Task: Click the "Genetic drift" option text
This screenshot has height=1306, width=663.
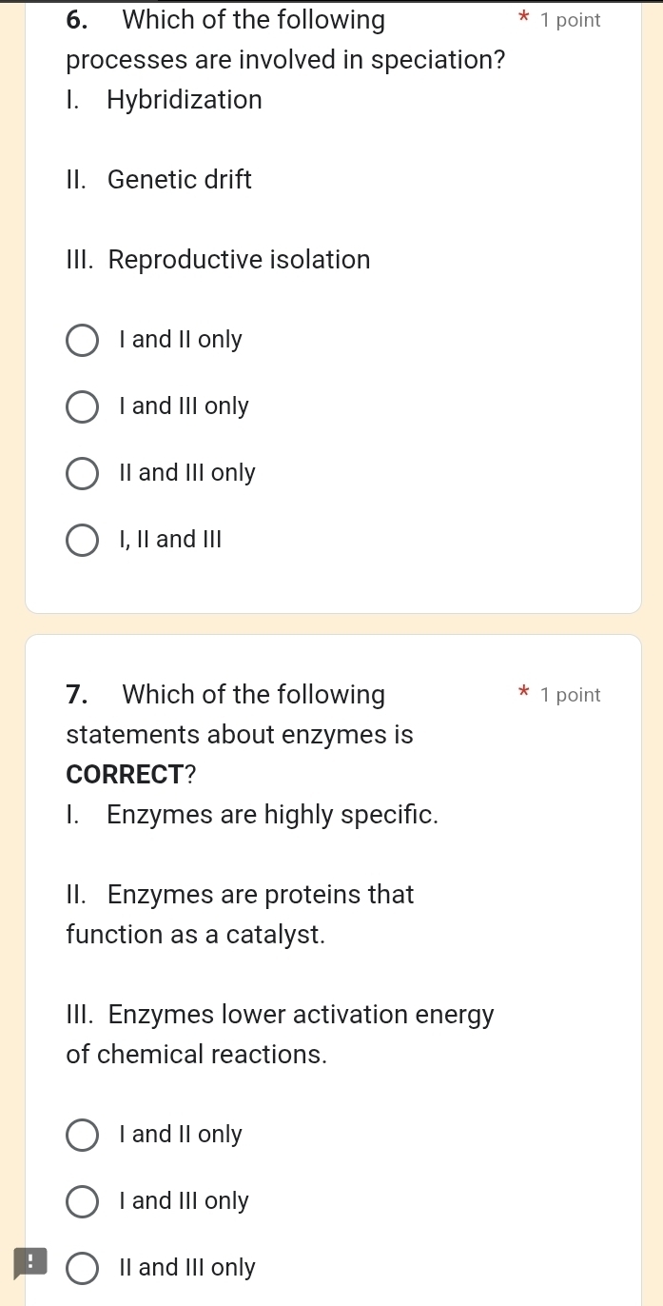Action: coord(179,180)
